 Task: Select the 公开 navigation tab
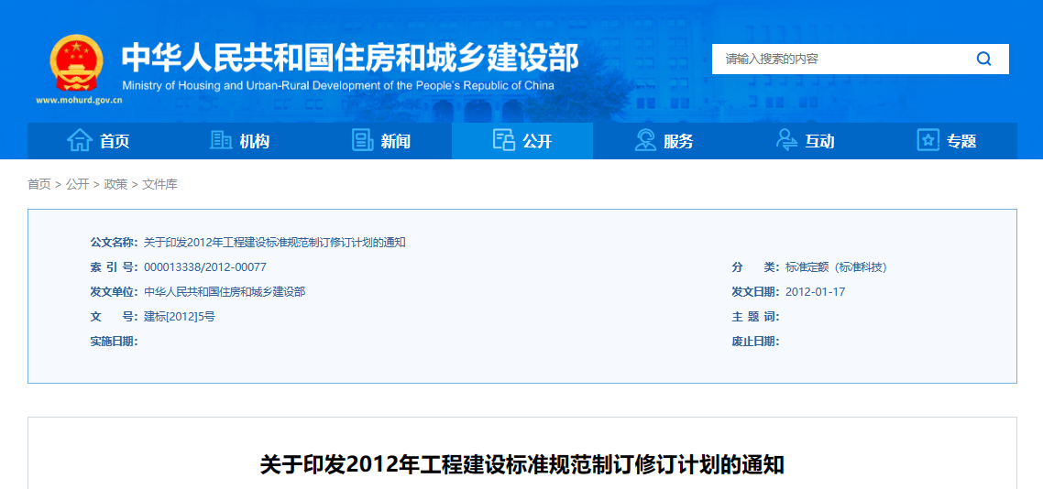pos(522,141)
